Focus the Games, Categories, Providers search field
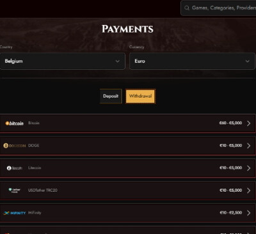The image size is (256, 234). [218, 8]
